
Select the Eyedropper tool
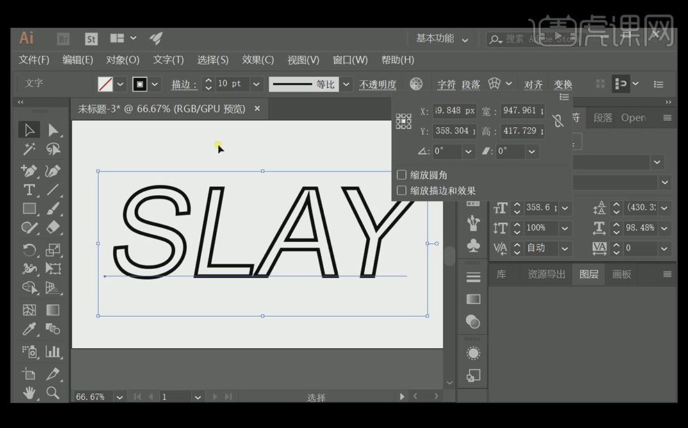pos(29,329)
